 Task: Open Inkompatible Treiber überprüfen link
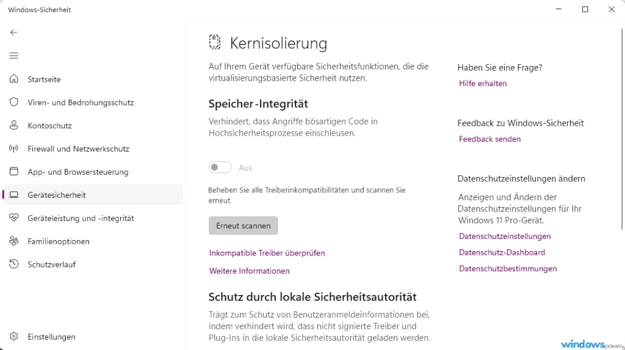pos(267,253)
